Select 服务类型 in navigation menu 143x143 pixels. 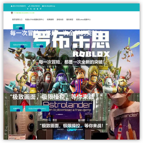[70, 20]
